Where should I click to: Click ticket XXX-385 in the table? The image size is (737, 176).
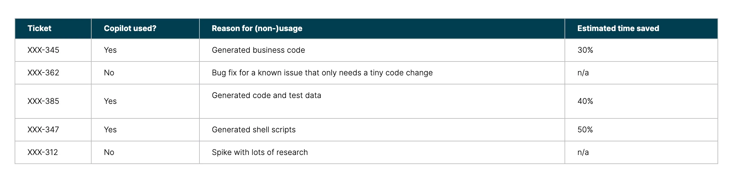tap(43, 101)
